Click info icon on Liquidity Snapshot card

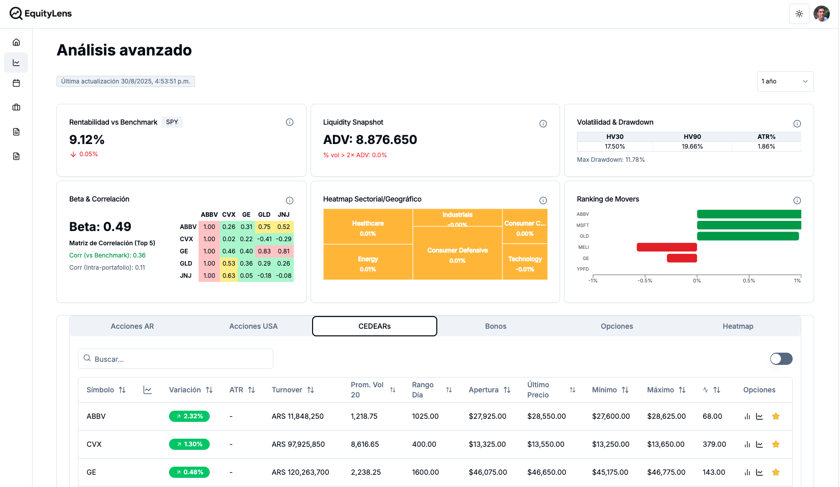point(543,124)
